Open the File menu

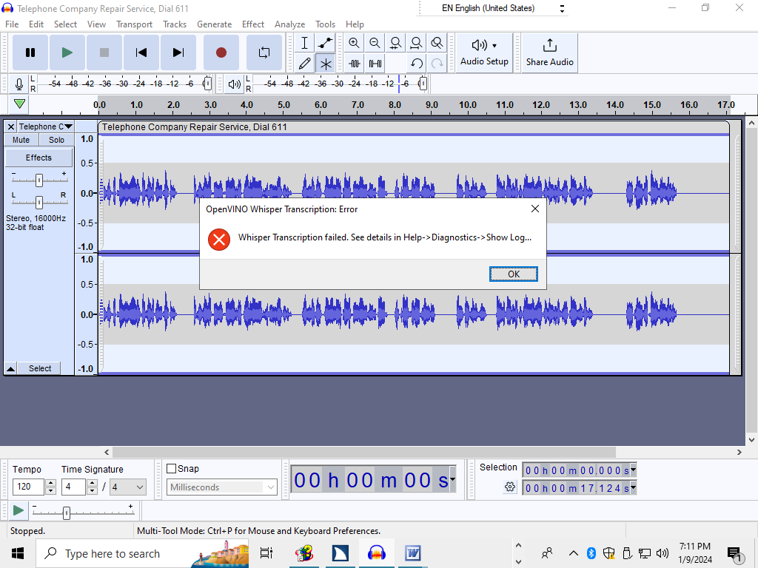click(12, 24)
